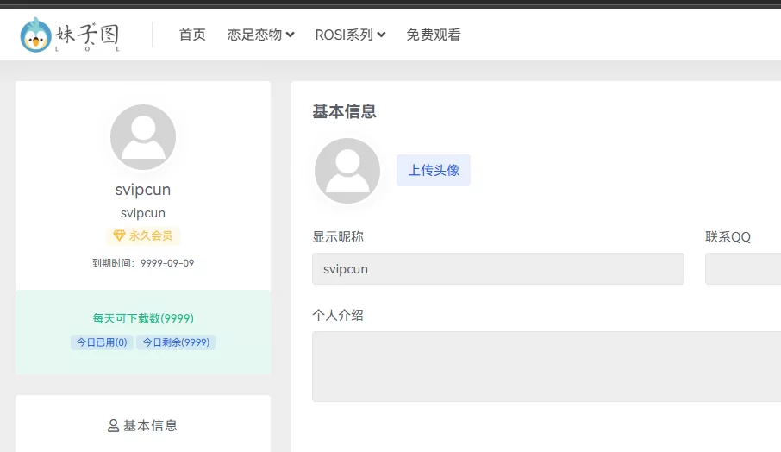Viewport: 781px width, 452px height.
Task: Focus the 联系QQ input field
Action: (743, 268)
